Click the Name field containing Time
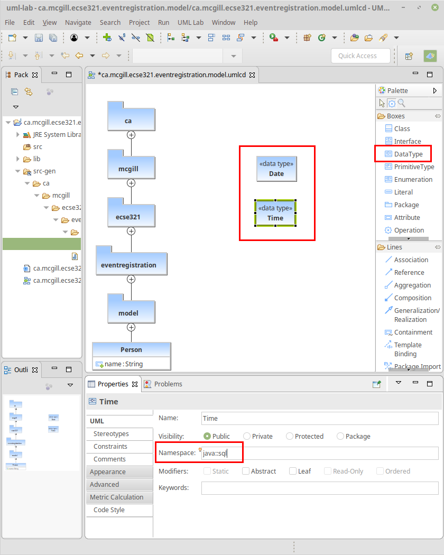The image size is (444, 555). click(x=320, y=419)
